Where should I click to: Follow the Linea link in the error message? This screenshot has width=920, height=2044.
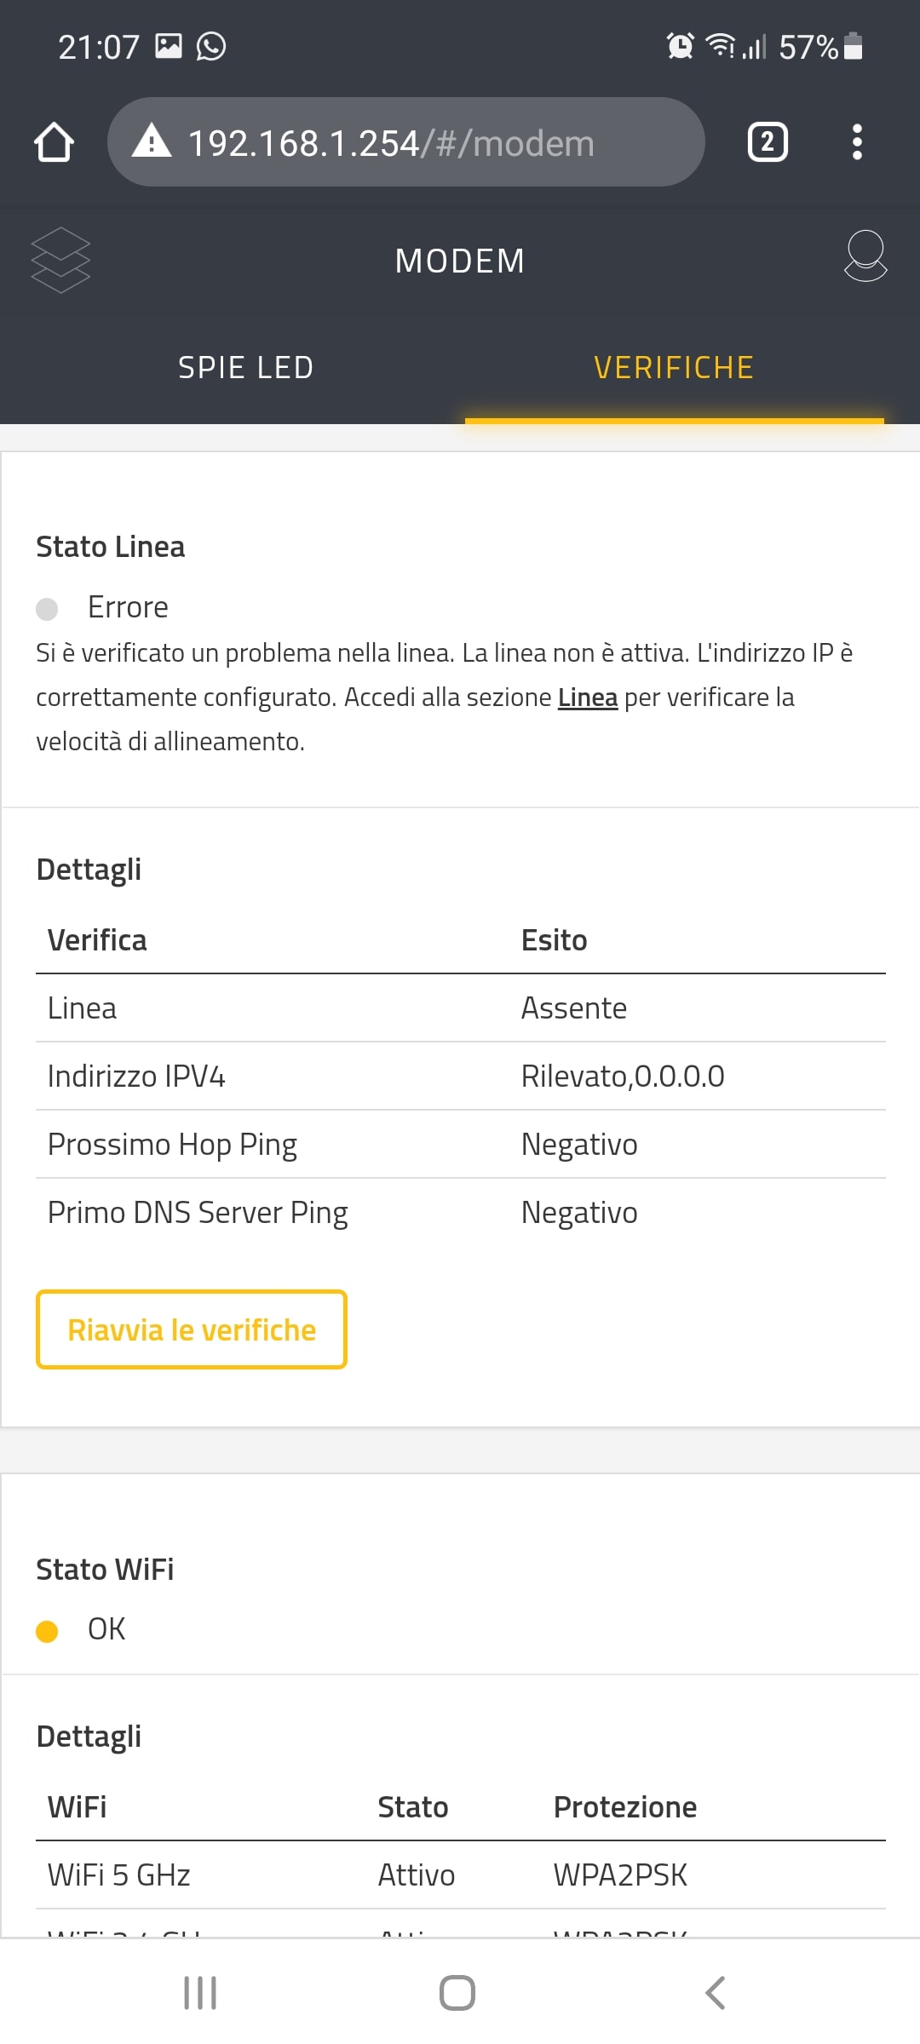pyautogui.click(x=587, y=698)
